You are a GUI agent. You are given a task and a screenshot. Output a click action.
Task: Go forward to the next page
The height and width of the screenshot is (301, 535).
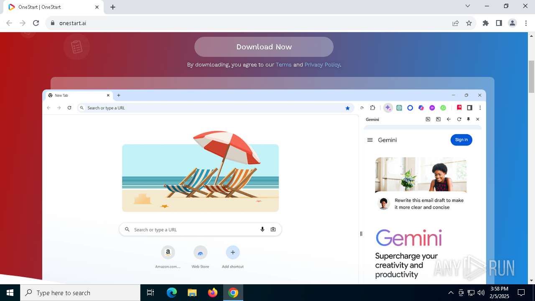coord(23,23)
